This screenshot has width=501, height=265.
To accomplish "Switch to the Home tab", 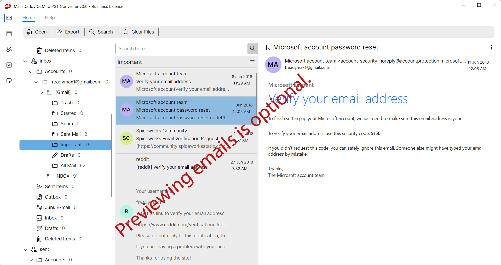I will 29,18.
